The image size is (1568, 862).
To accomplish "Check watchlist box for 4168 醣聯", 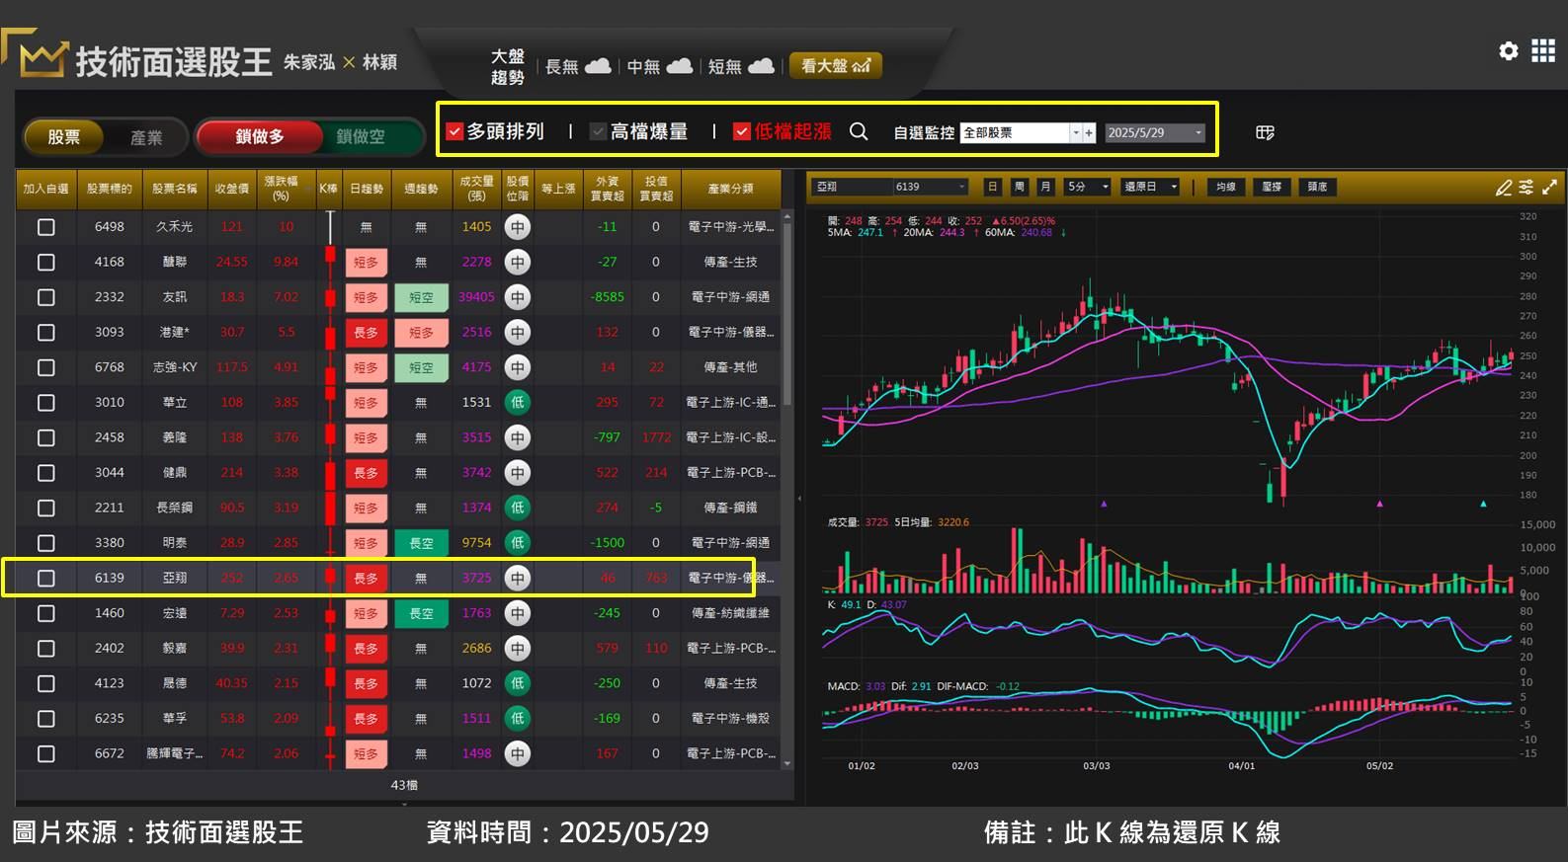I will 45,263.
